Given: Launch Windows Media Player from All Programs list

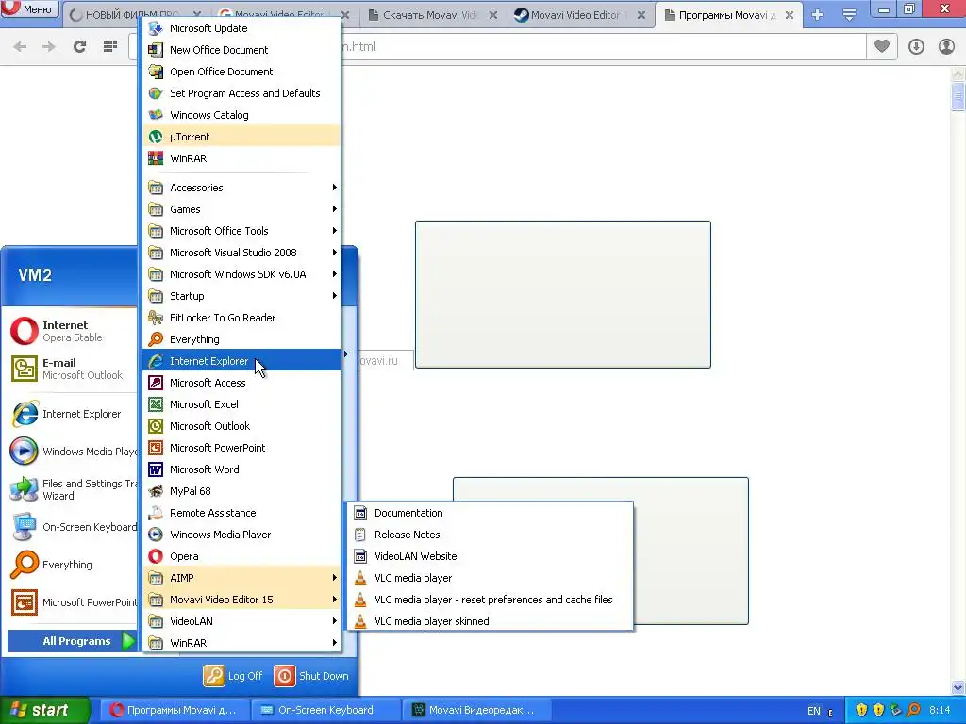Looking at the screenshot, I should (x=241, y=535).
